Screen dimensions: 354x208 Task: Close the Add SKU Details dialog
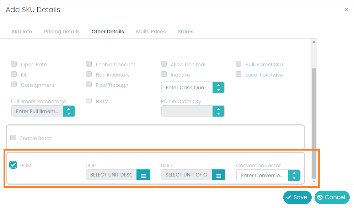point(346,10)
